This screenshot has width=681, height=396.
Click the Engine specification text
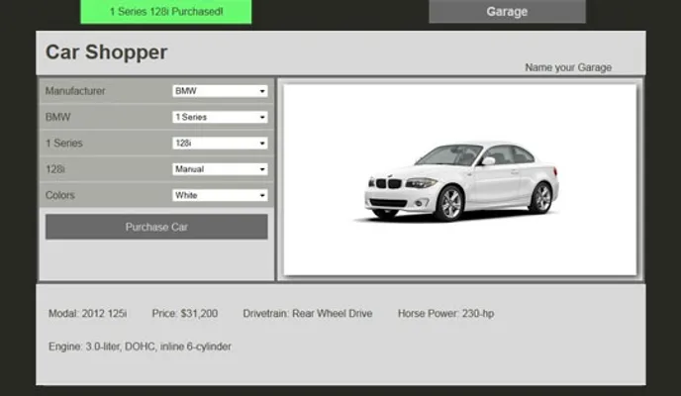point(140,346)
